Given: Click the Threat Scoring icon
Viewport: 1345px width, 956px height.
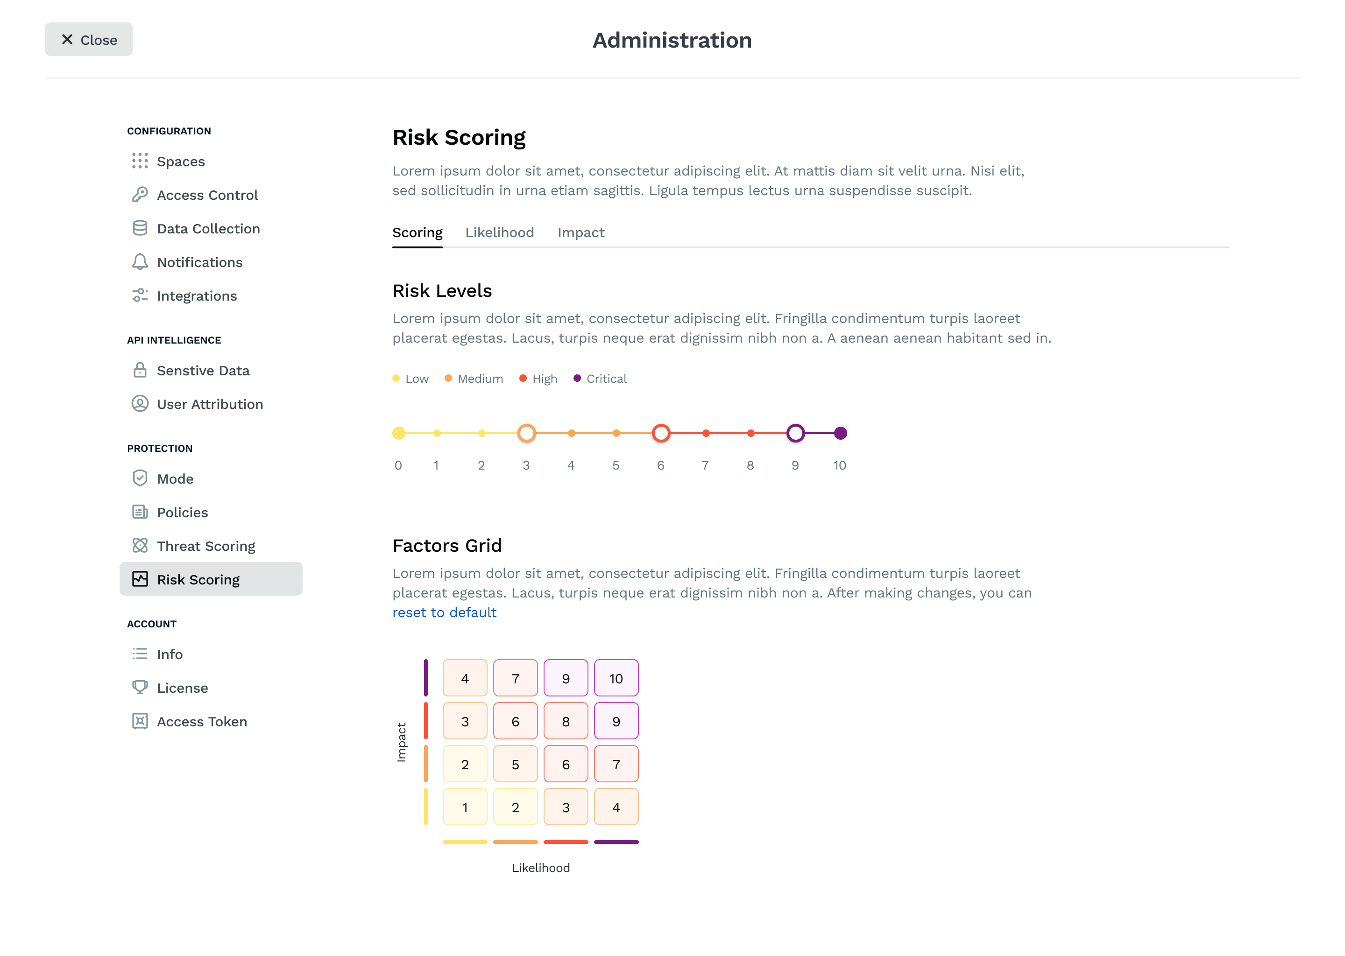Looking at the screenshot, I should [140, 545].
